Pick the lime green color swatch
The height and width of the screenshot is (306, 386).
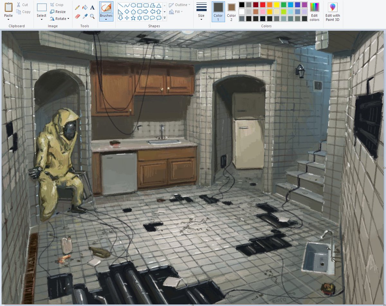(x=283, y=12)
